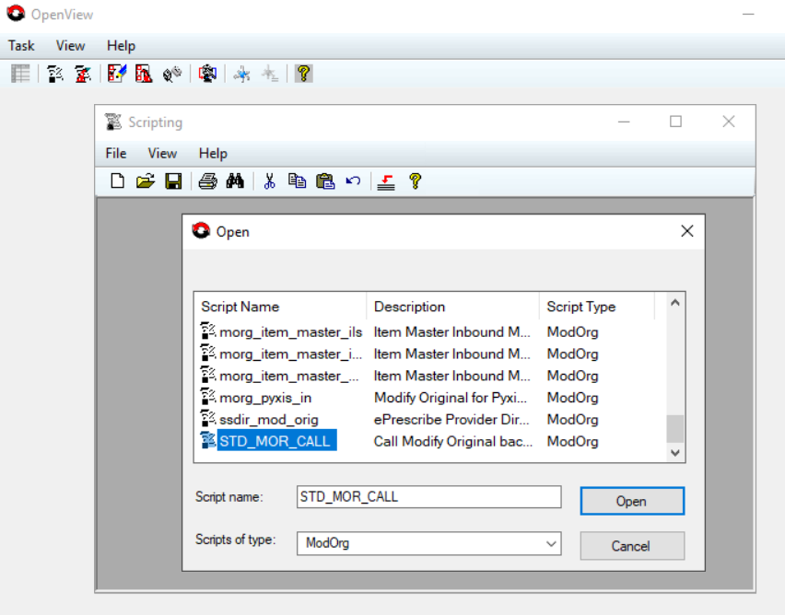Minimize the Scripting window

623,122
